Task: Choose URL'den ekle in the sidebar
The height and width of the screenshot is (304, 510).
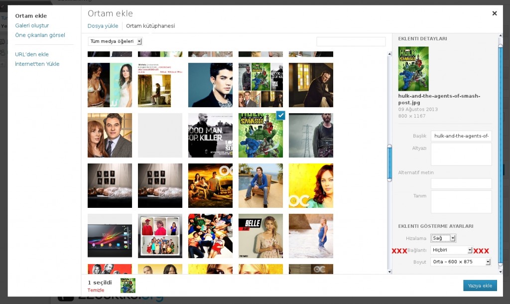Action: [32, 54]
